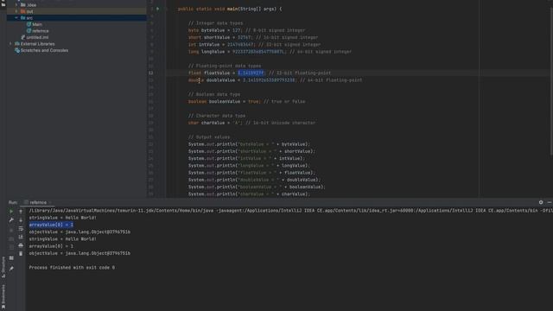
Task: Open the Structure tool window tab
Action: [3, 267]
